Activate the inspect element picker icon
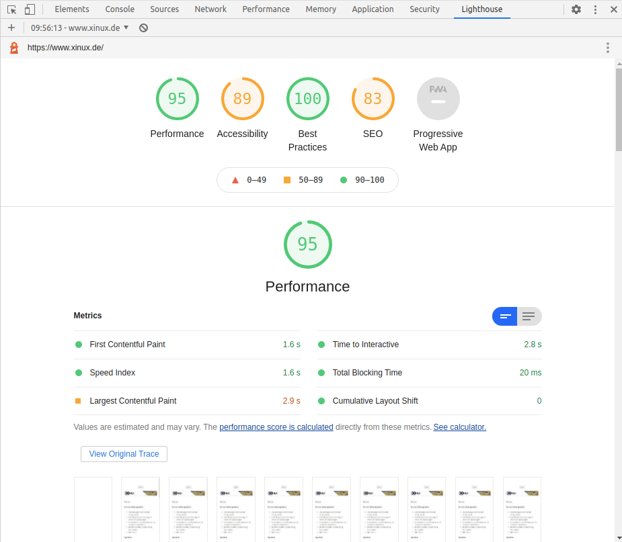Viewport: 622px width, 542px height. coord(11,9)
